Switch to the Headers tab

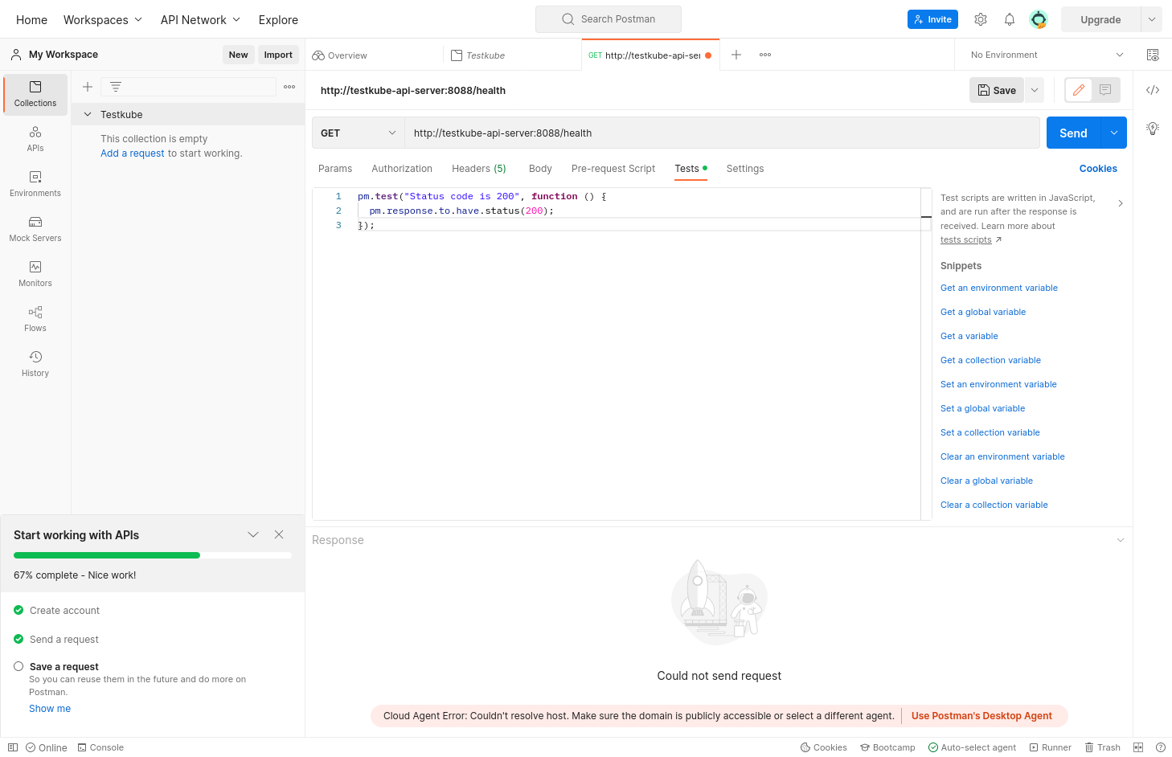478,169
